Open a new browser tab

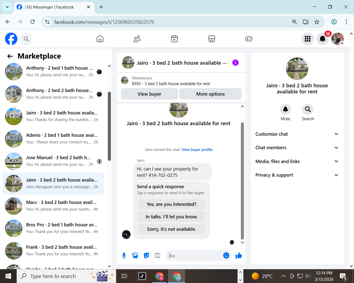101,7
